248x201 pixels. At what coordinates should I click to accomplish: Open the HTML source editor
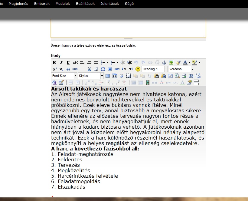coord(75,69)
